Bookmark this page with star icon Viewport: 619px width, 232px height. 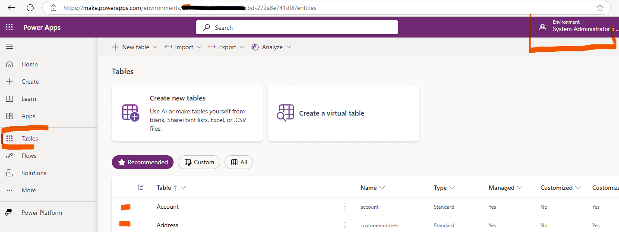(600, 8)
